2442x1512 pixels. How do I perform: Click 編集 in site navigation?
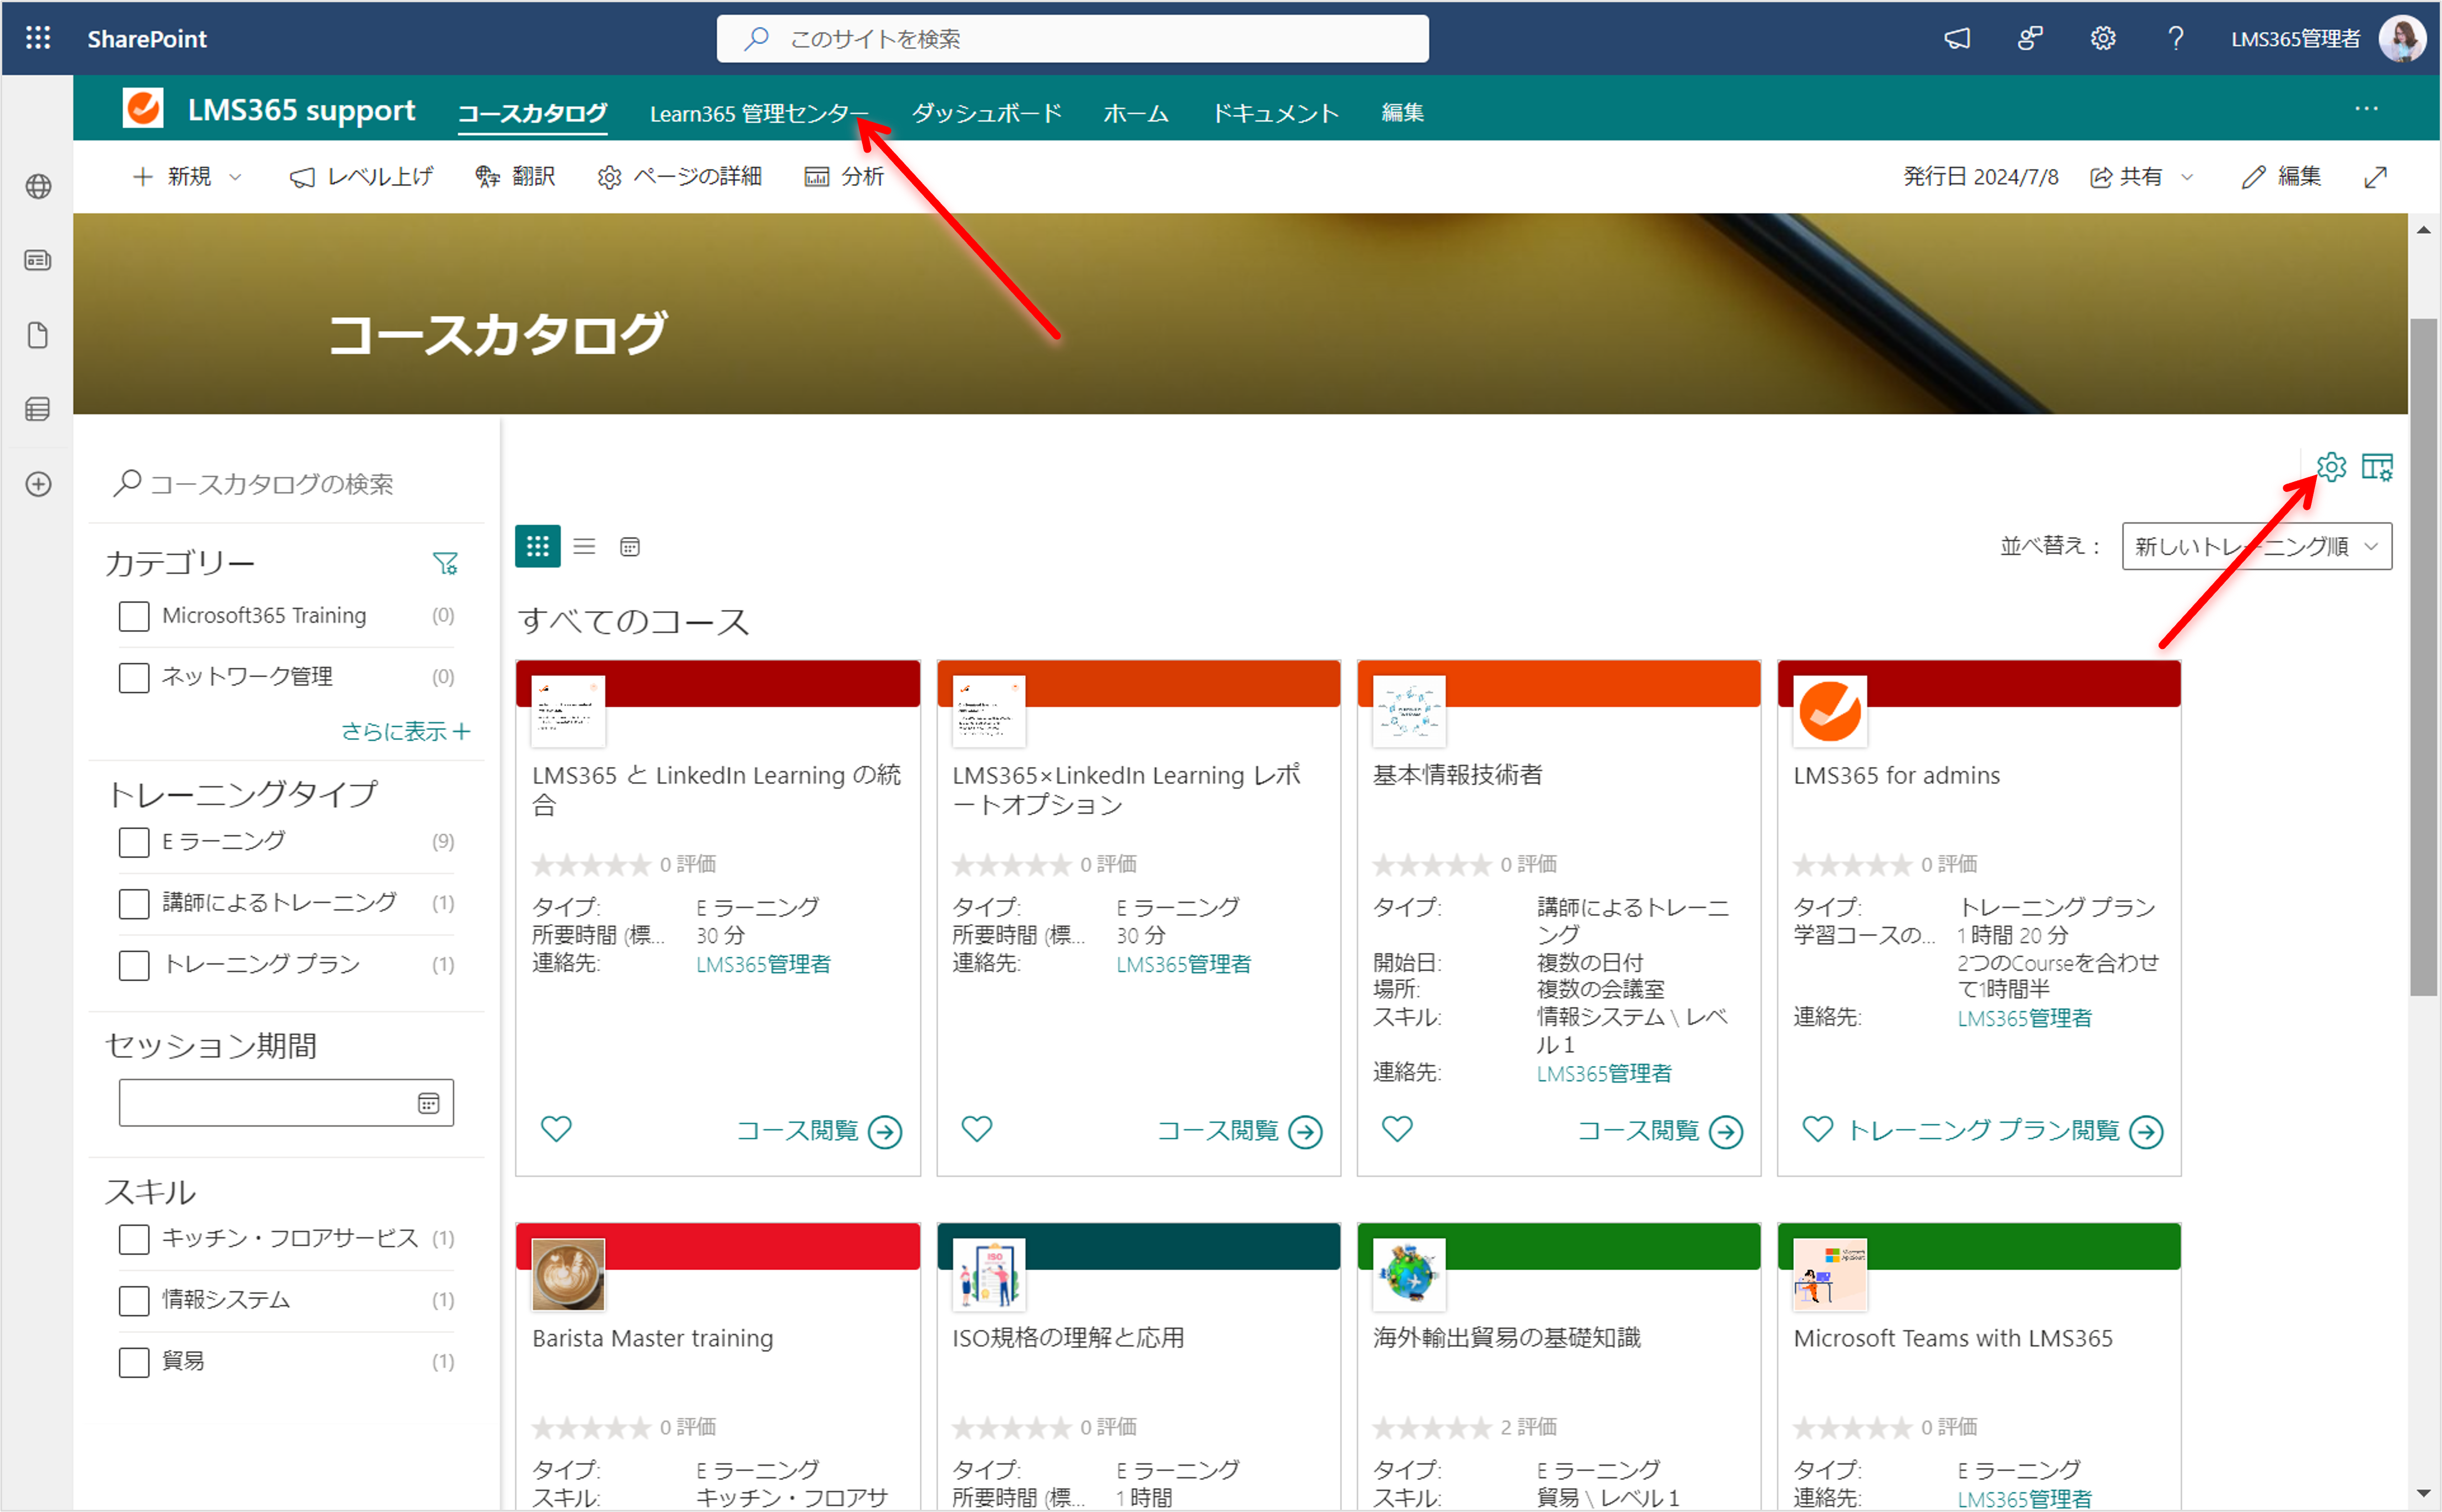pyautogui.click(x=1402, y=113)
